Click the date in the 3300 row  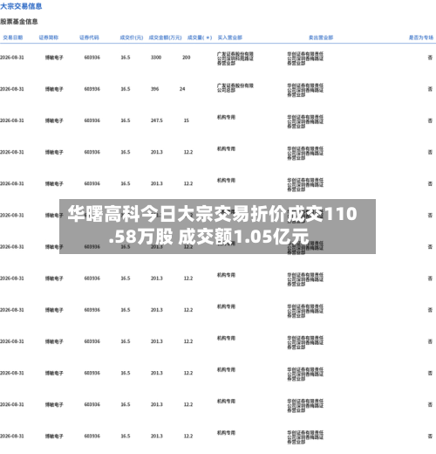[x=12, y=58]
